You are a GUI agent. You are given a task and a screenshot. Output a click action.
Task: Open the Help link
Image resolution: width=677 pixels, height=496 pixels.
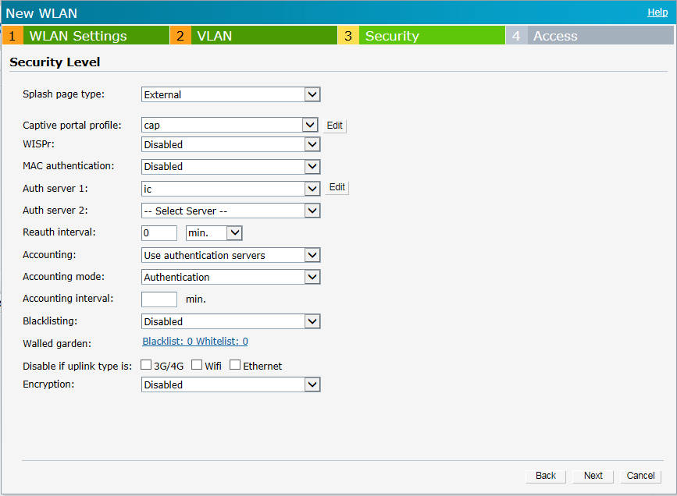click(657, 12)
